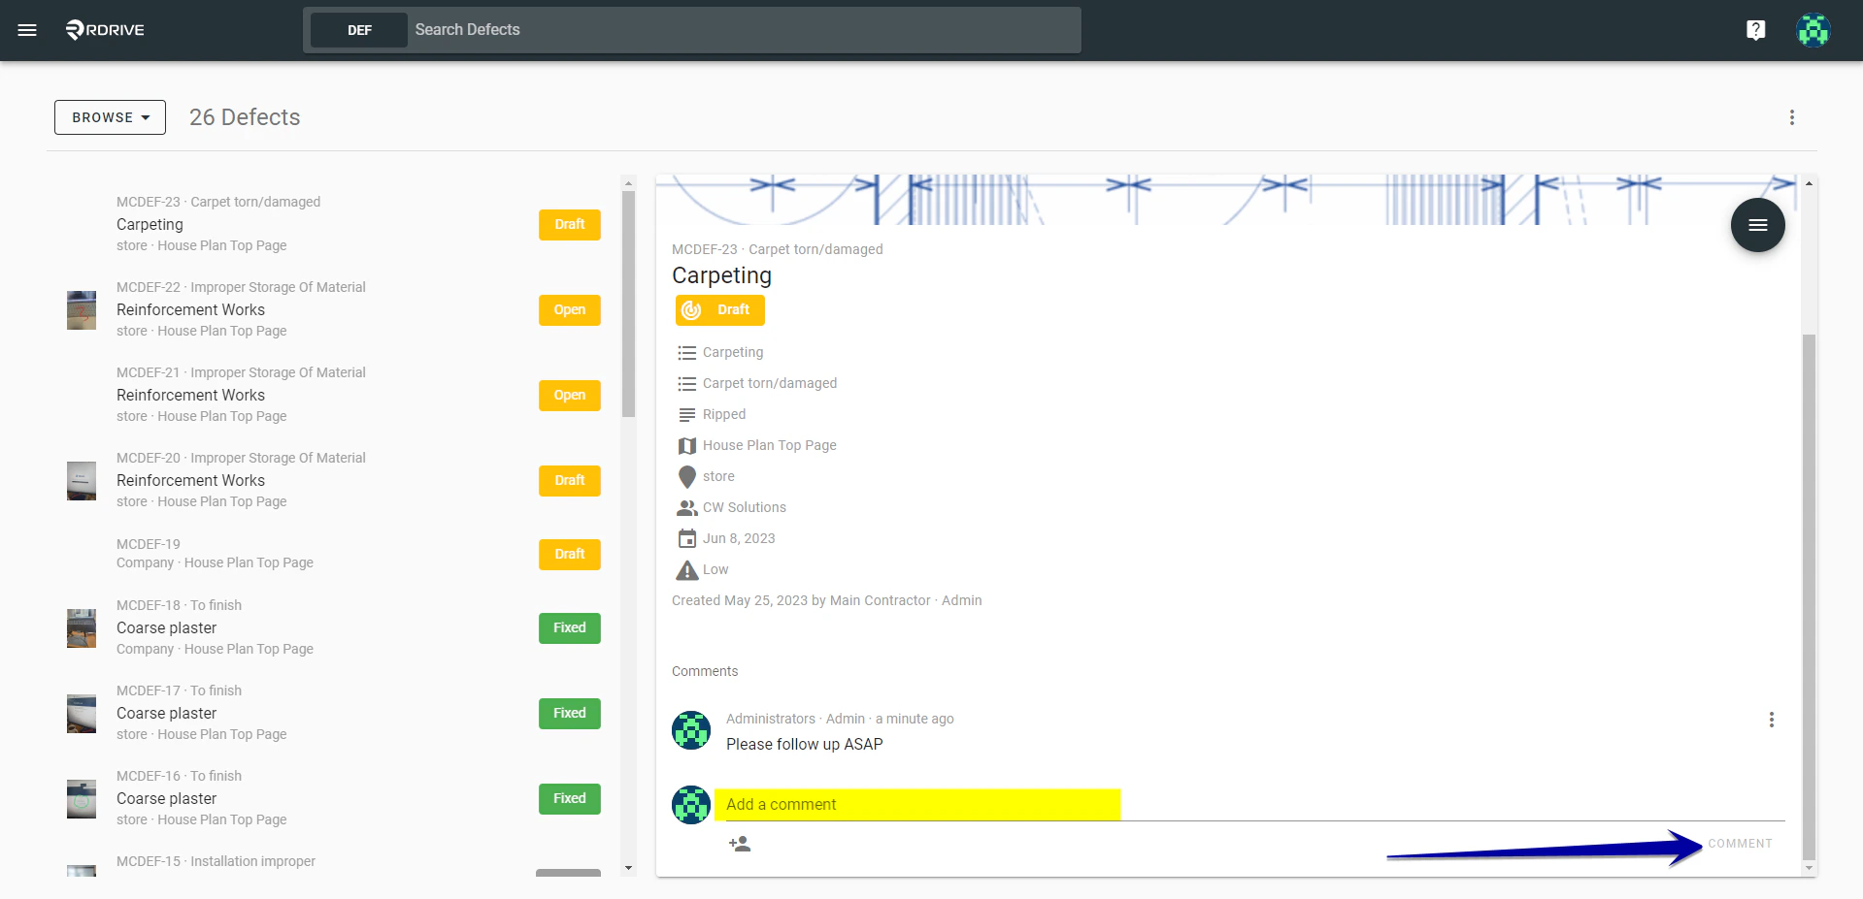Open the MCDEF-17 photo thumbnail
The image size is (1863, 899).
click(x=82, y=714)
